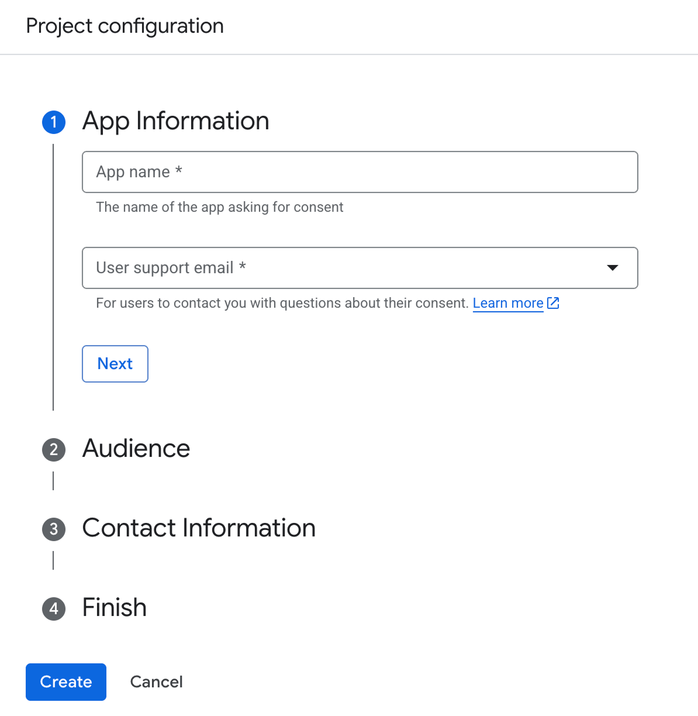The image size is (698, 716).
Task: Click the 'Project configuration' title text
Action: click(x=125, y=26)
